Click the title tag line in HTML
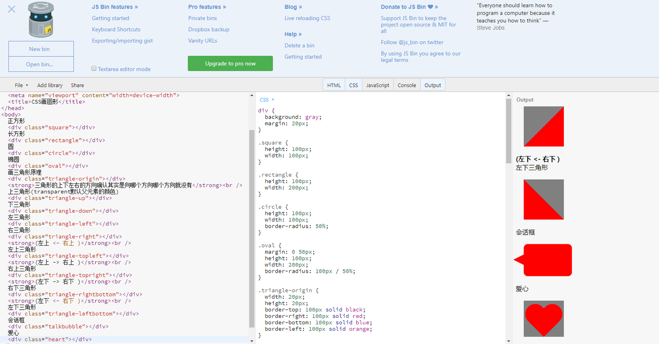659x344 pixels. click(47, 102)
